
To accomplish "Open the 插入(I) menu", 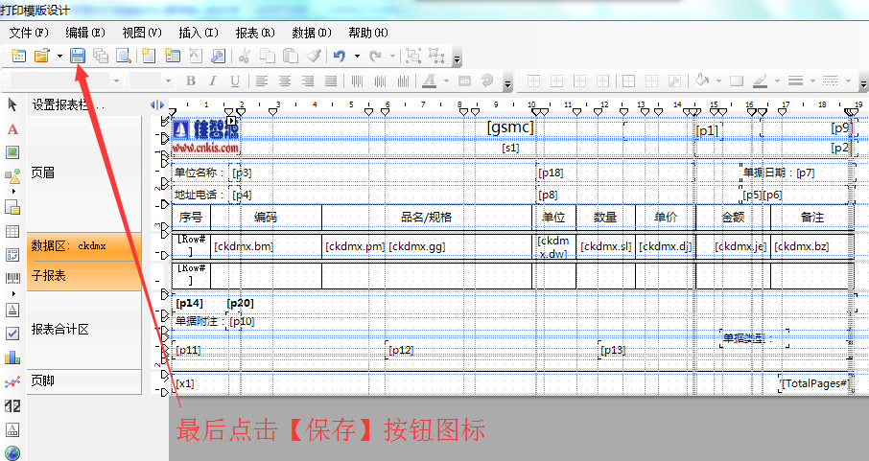I will 199,33.
